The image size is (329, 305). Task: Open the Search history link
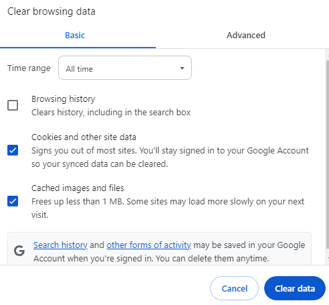pyautogui.click(x=60, y=245)
